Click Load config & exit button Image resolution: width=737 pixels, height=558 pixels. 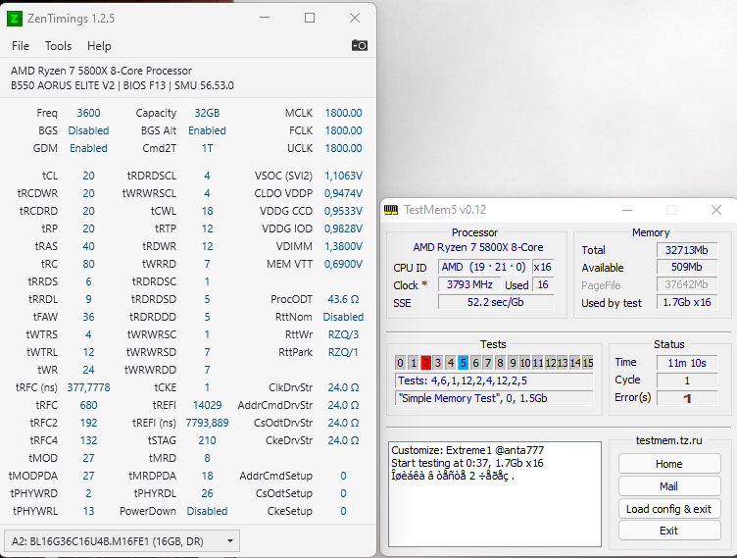point(669,509)
